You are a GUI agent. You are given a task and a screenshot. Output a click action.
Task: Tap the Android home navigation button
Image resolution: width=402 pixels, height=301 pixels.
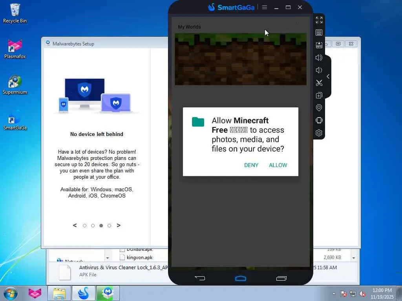[x=241, y=278]
